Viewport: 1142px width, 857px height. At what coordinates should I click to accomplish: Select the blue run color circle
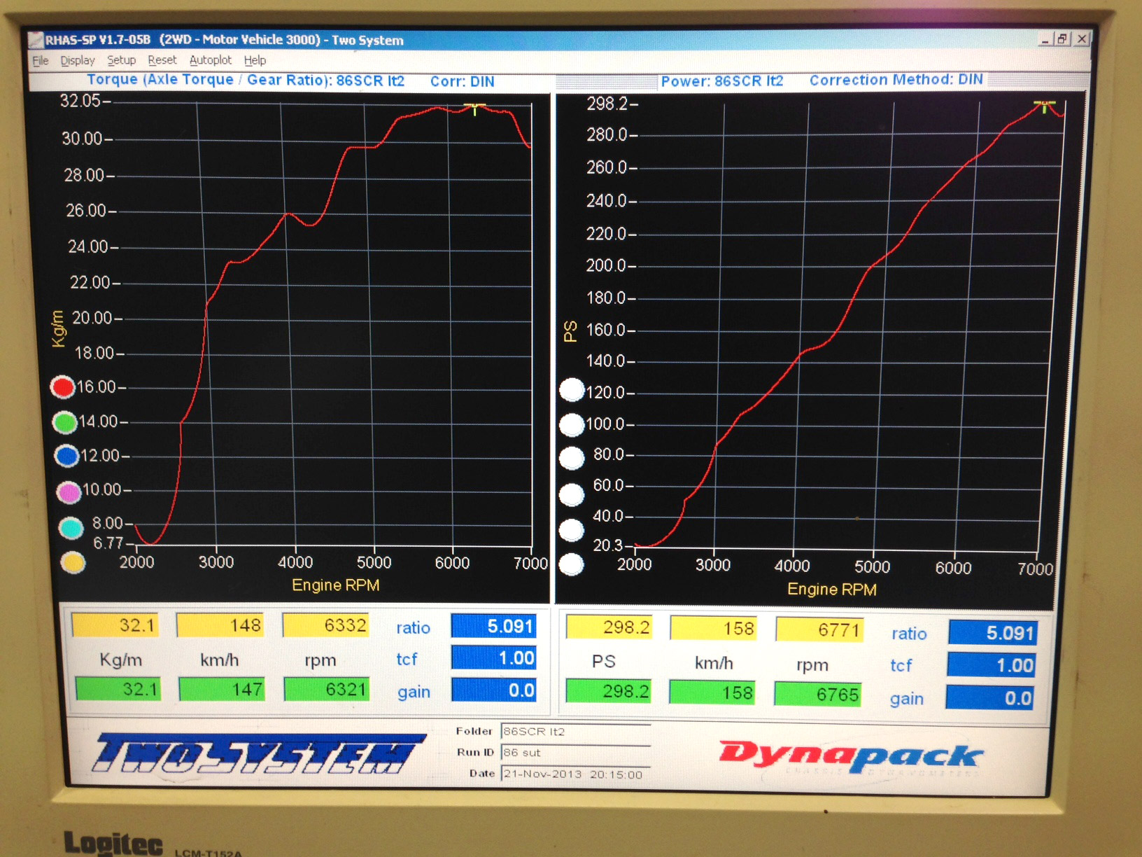[66, 457]
